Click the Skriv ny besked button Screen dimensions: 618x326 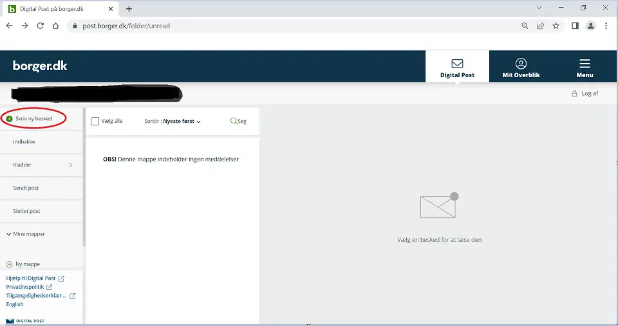[33, 118]
